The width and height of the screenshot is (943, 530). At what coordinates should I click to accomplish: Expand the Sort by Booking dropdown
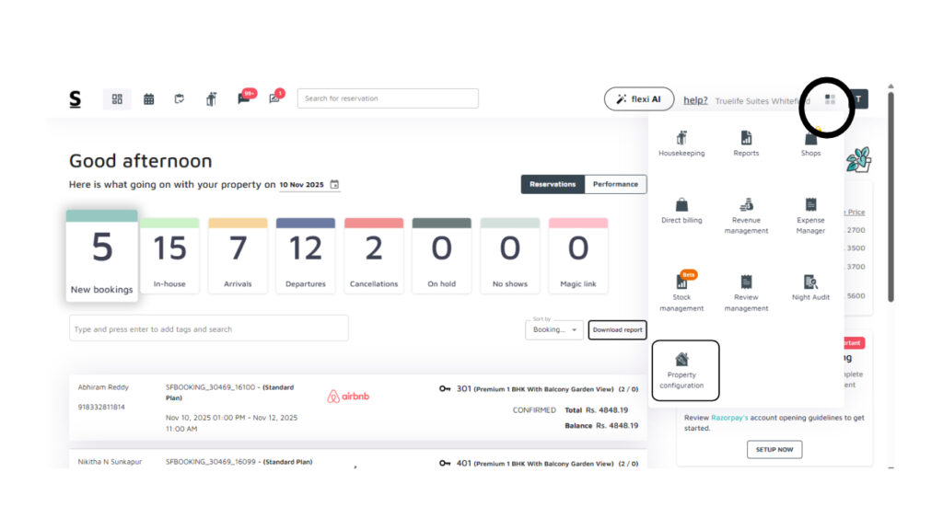tap(553, 329)
